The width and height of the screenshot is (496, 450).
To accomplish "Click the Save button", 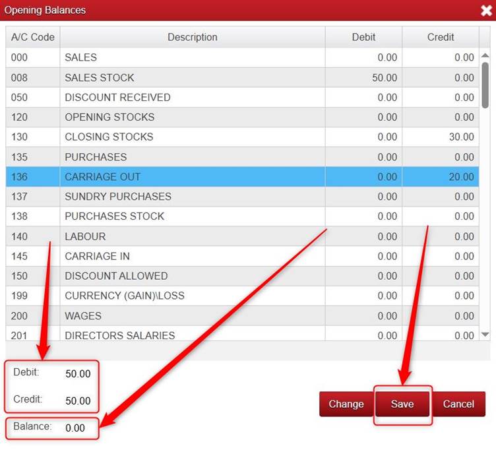I will point(402,404).
